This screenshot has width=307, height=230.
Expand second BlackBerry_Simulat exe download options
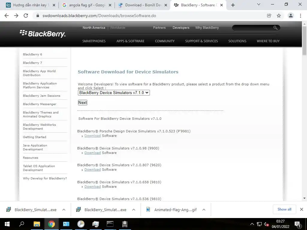point(134,210)
